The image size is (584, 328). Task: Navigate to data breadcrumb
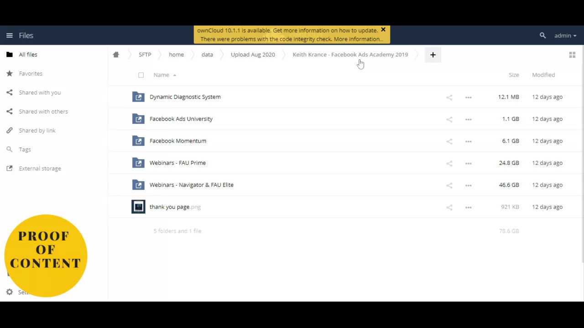[207, 55]
